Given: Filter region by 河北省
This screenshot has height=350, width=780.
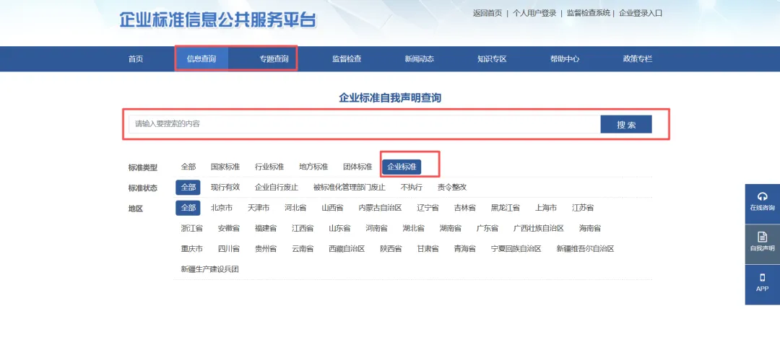Looking at the screenshot, I should pos(295,208).
